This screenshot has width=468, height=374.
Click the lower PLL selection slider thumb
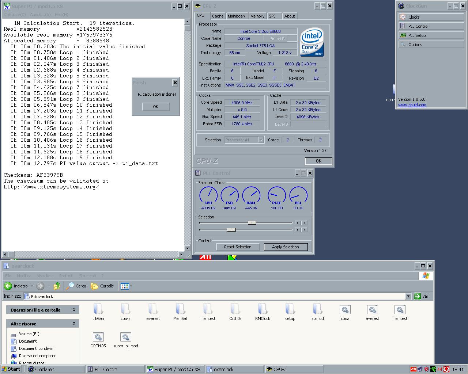tap(231, 229)
